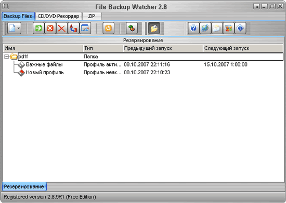This screenshot has width=286, height=203.
Task: Click the blue diamond info icon
Action: pos(240,28)
